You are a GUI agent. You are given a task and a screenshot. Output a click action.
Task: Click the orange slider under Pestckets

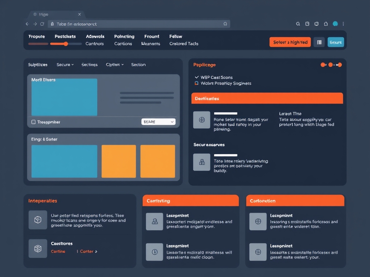click(x=66, y=44)
